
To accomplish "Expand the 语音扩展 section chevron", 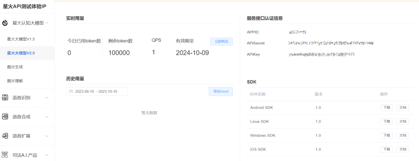I will (47, 136).
